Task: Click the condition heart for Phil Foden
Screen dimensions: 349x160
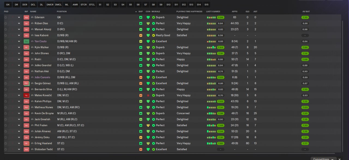Action: [148, 125]
